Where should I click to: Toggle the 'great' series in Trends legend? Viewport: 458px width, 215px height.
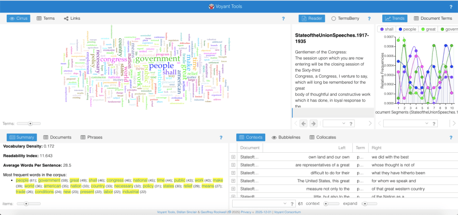tap(428, 29)
